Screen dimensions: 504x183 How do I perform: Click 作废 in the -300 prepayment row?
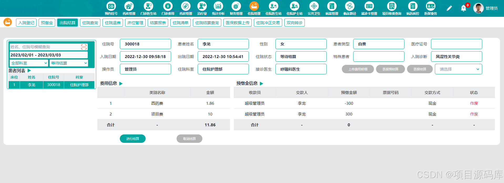pos(474,103)
